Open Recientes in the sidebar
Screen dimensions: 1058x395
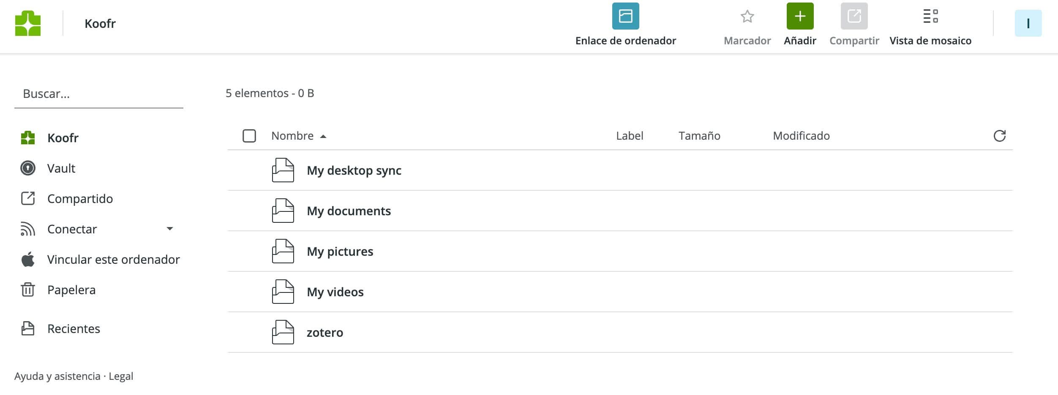74,329
